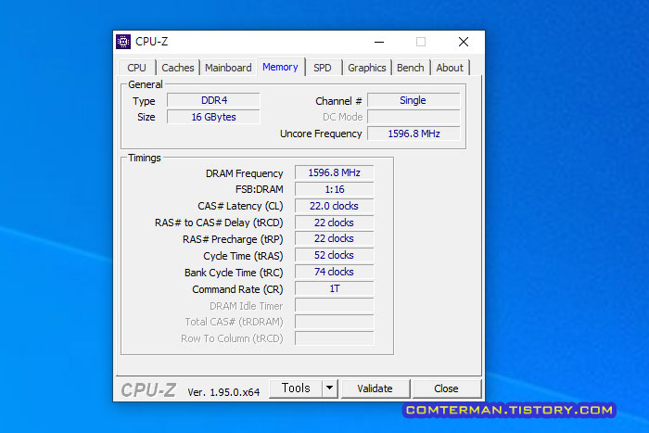
Task: Click the empty DC Mode field
Action: click(x=414, y=117)
